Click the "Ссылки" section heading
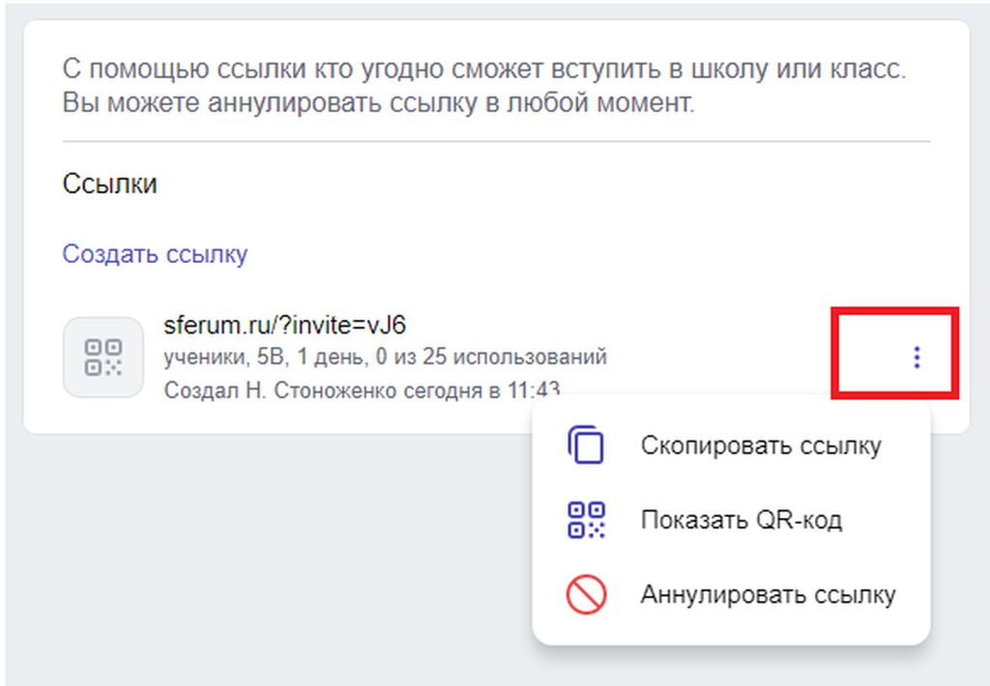The width and height of the screenshot is (990, 686). coord(109,185)
